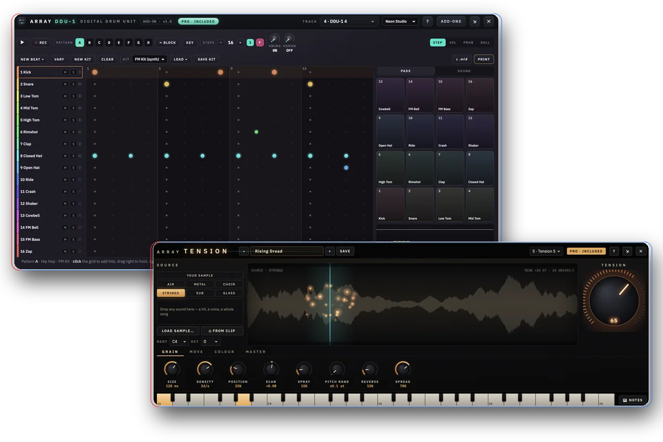This screenshot has width=663, height=442.
Task: Decrease steps with the minus button
Action: [221, 43]
